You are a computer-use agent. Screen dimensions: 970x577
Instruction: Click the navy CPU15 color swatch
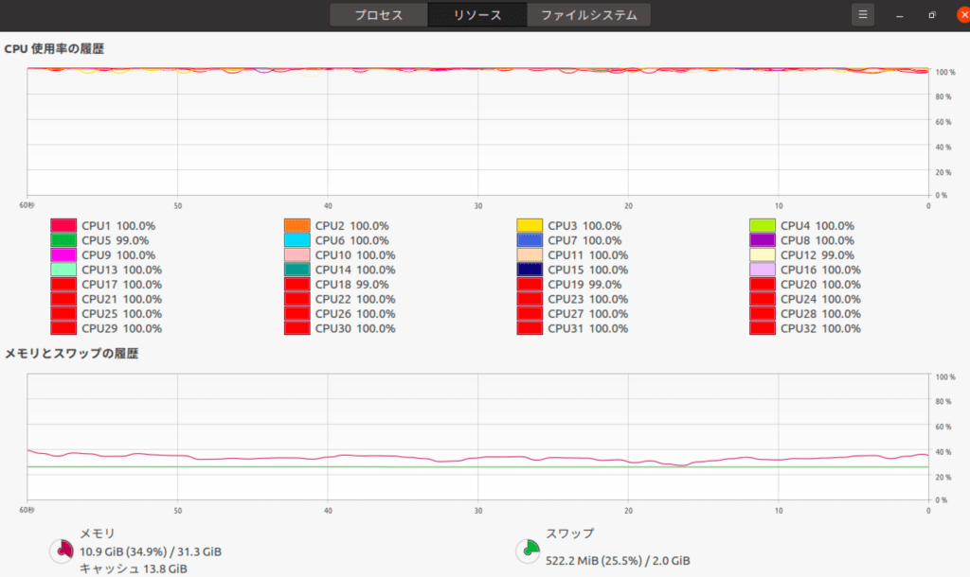[530, 270]
